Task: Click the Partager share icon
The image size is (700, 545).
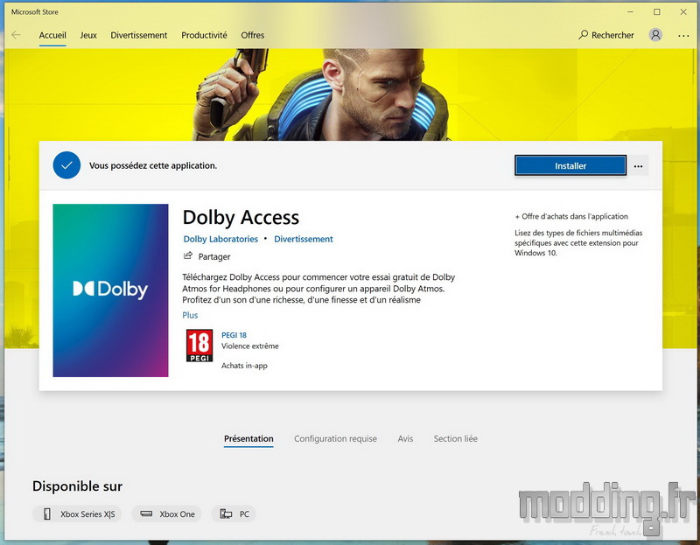Action: click(188, 255)
